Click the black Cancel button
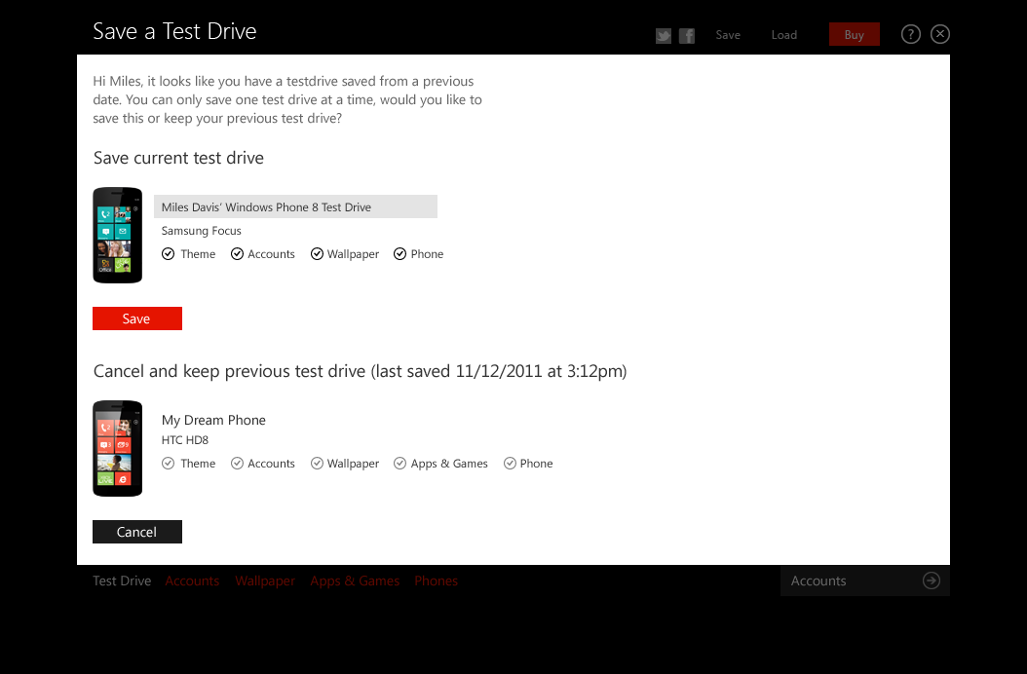The image size is (1027, 674). (x=136, y=532)
